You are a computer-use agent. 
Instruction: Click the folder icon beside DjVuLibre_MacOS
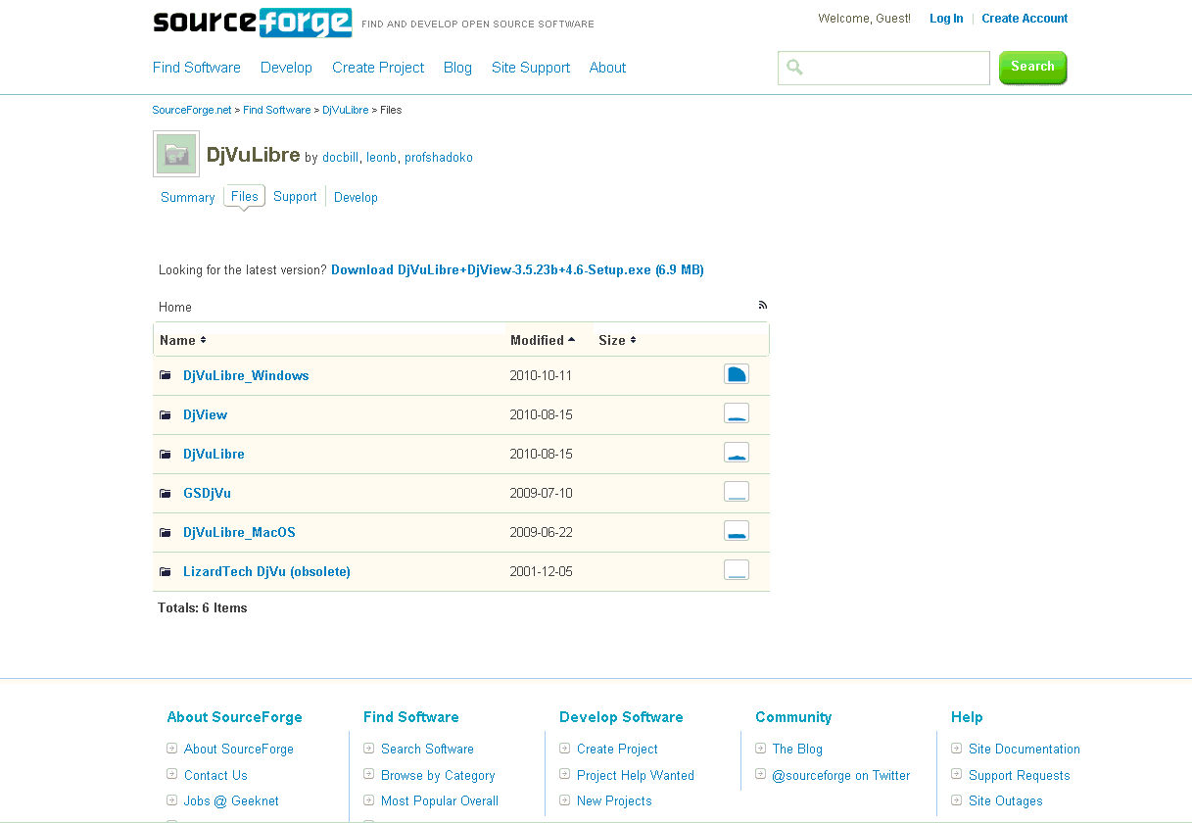click(166, 532)
